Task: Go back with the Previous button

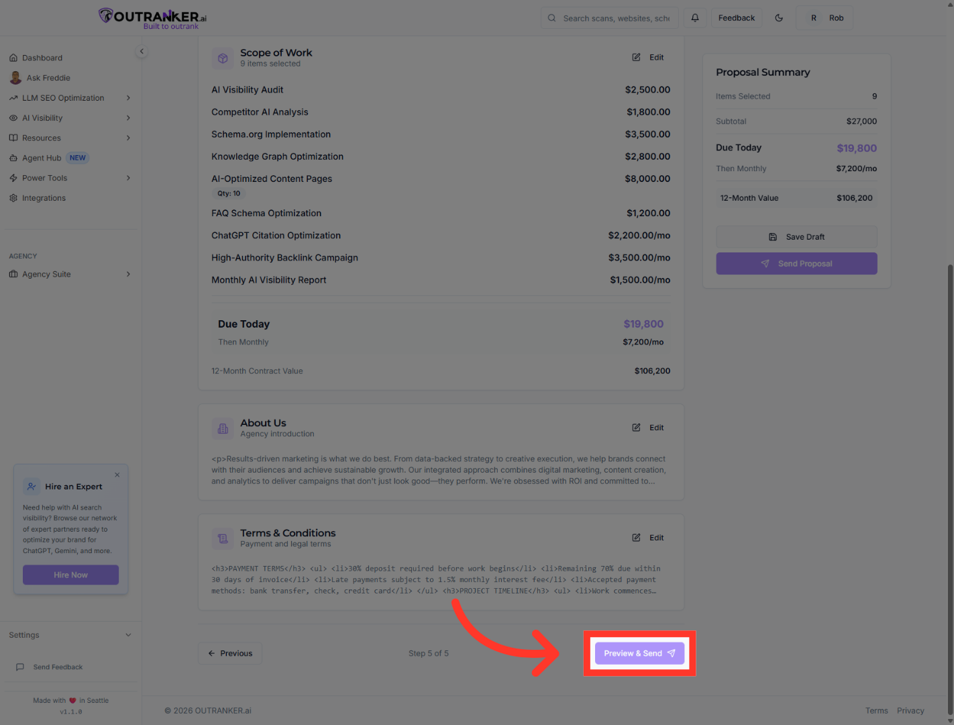Action: tap(230, 653)
